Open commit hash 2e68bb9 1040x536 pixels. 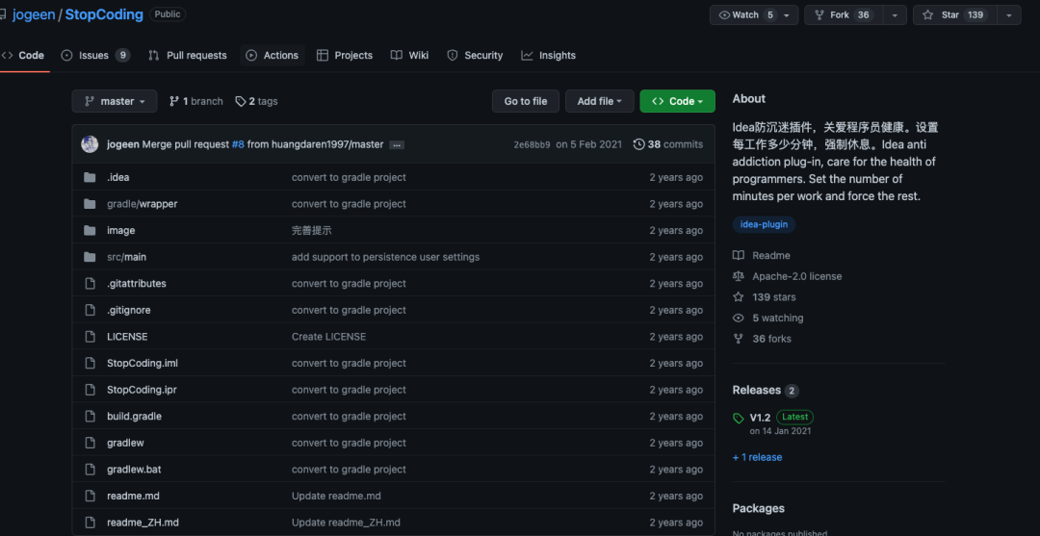point(532,144)
